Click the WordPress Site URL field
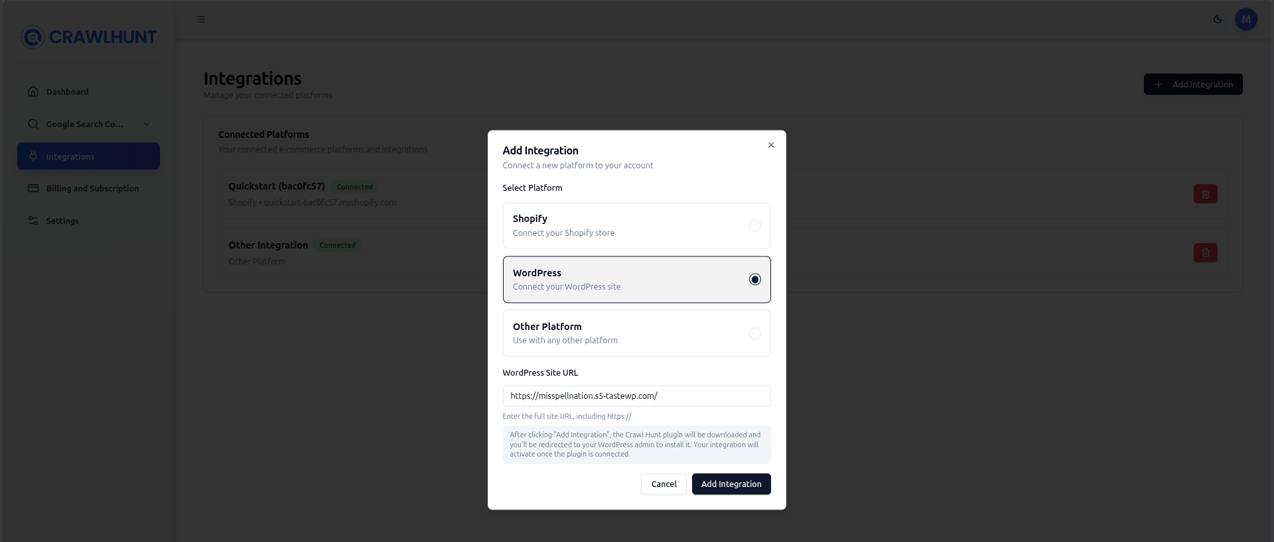 pyautogui.click(x=636, y=396)
